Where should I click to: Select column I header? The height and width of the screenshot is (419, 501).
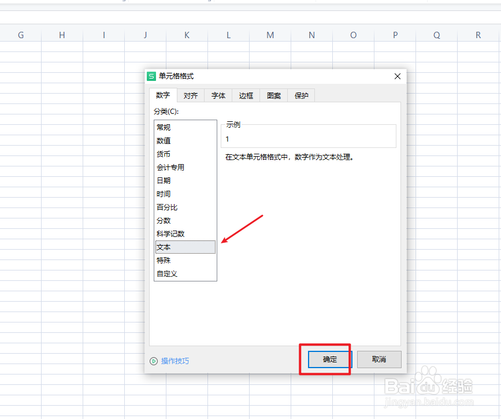point(104,35)
